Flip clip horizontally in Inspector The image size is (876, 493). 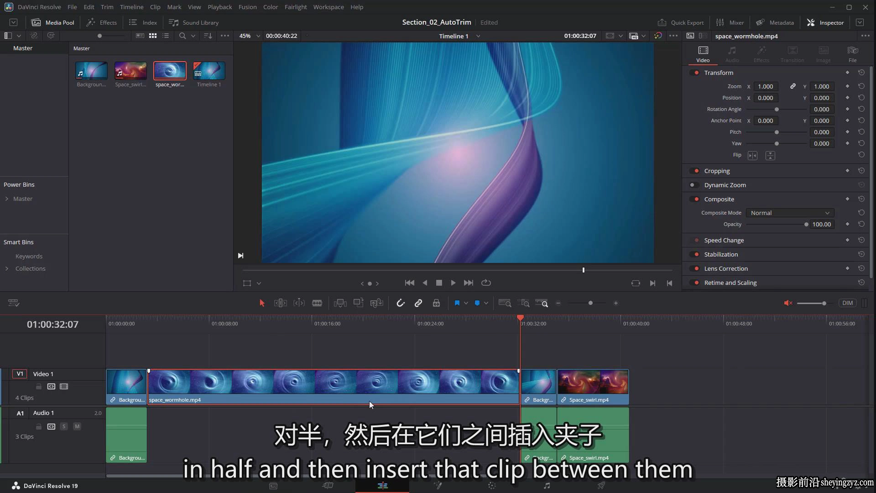[x=752, y=156]
